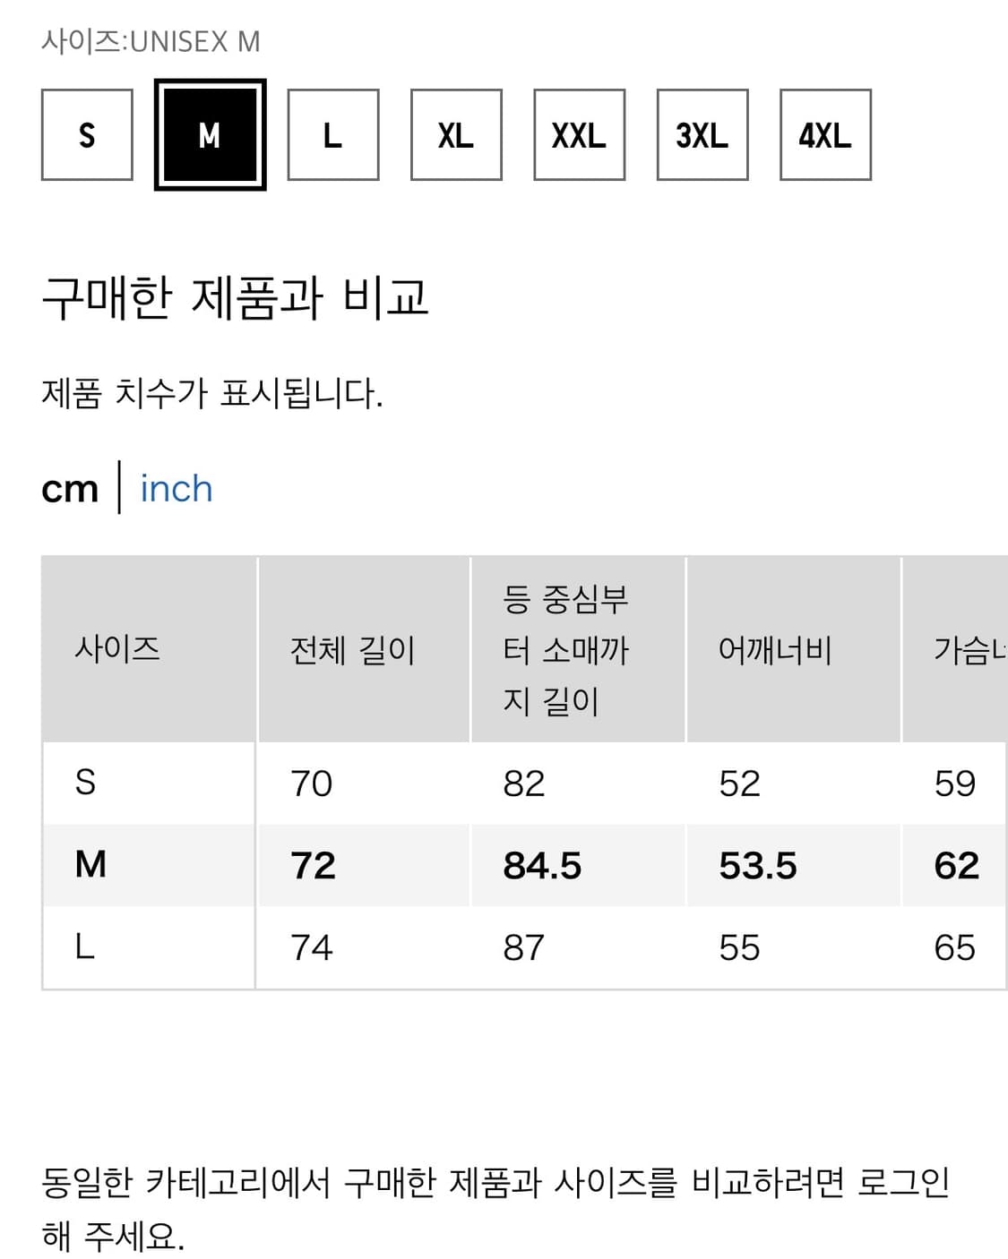Click the 구매한 제품과 비교 heading

click(235, 297)
